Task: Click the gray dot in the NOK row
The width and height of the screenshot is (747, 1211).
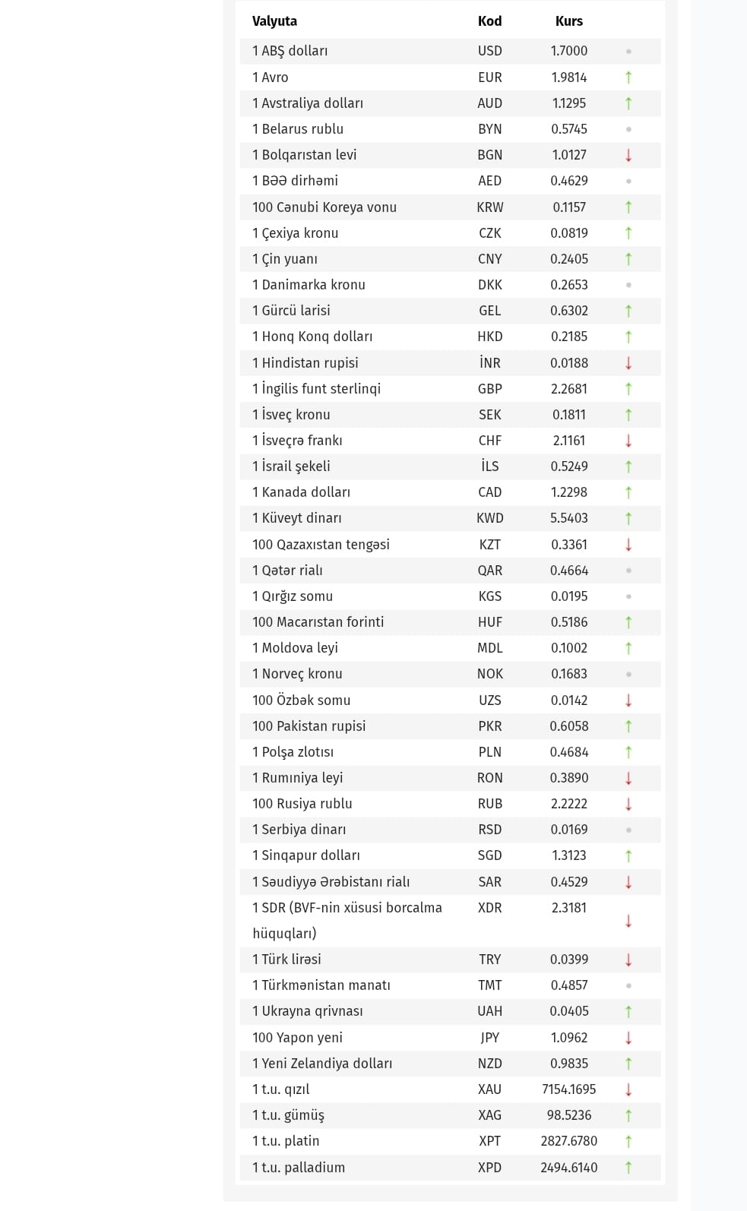Action: pyautogui.click(x=628, y=675)
